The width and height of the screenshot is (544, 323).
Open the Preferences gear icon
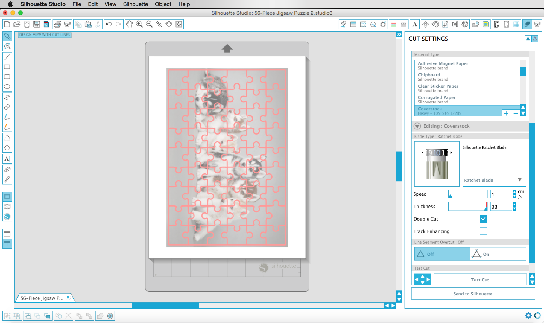click(528, 316)
